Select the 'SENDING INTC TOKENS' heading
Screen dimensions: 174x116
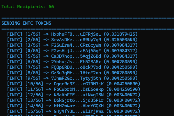(x=26, y=23)
